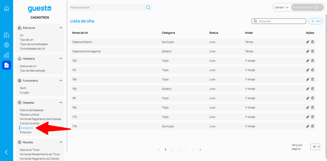Go to the next page arrow
This screenshot has height=161, width=327.
[x=200, y=149]
